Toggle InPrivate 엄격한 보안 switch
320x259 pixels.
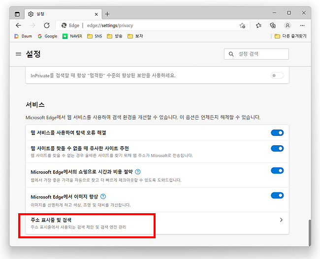coord(277,75)
